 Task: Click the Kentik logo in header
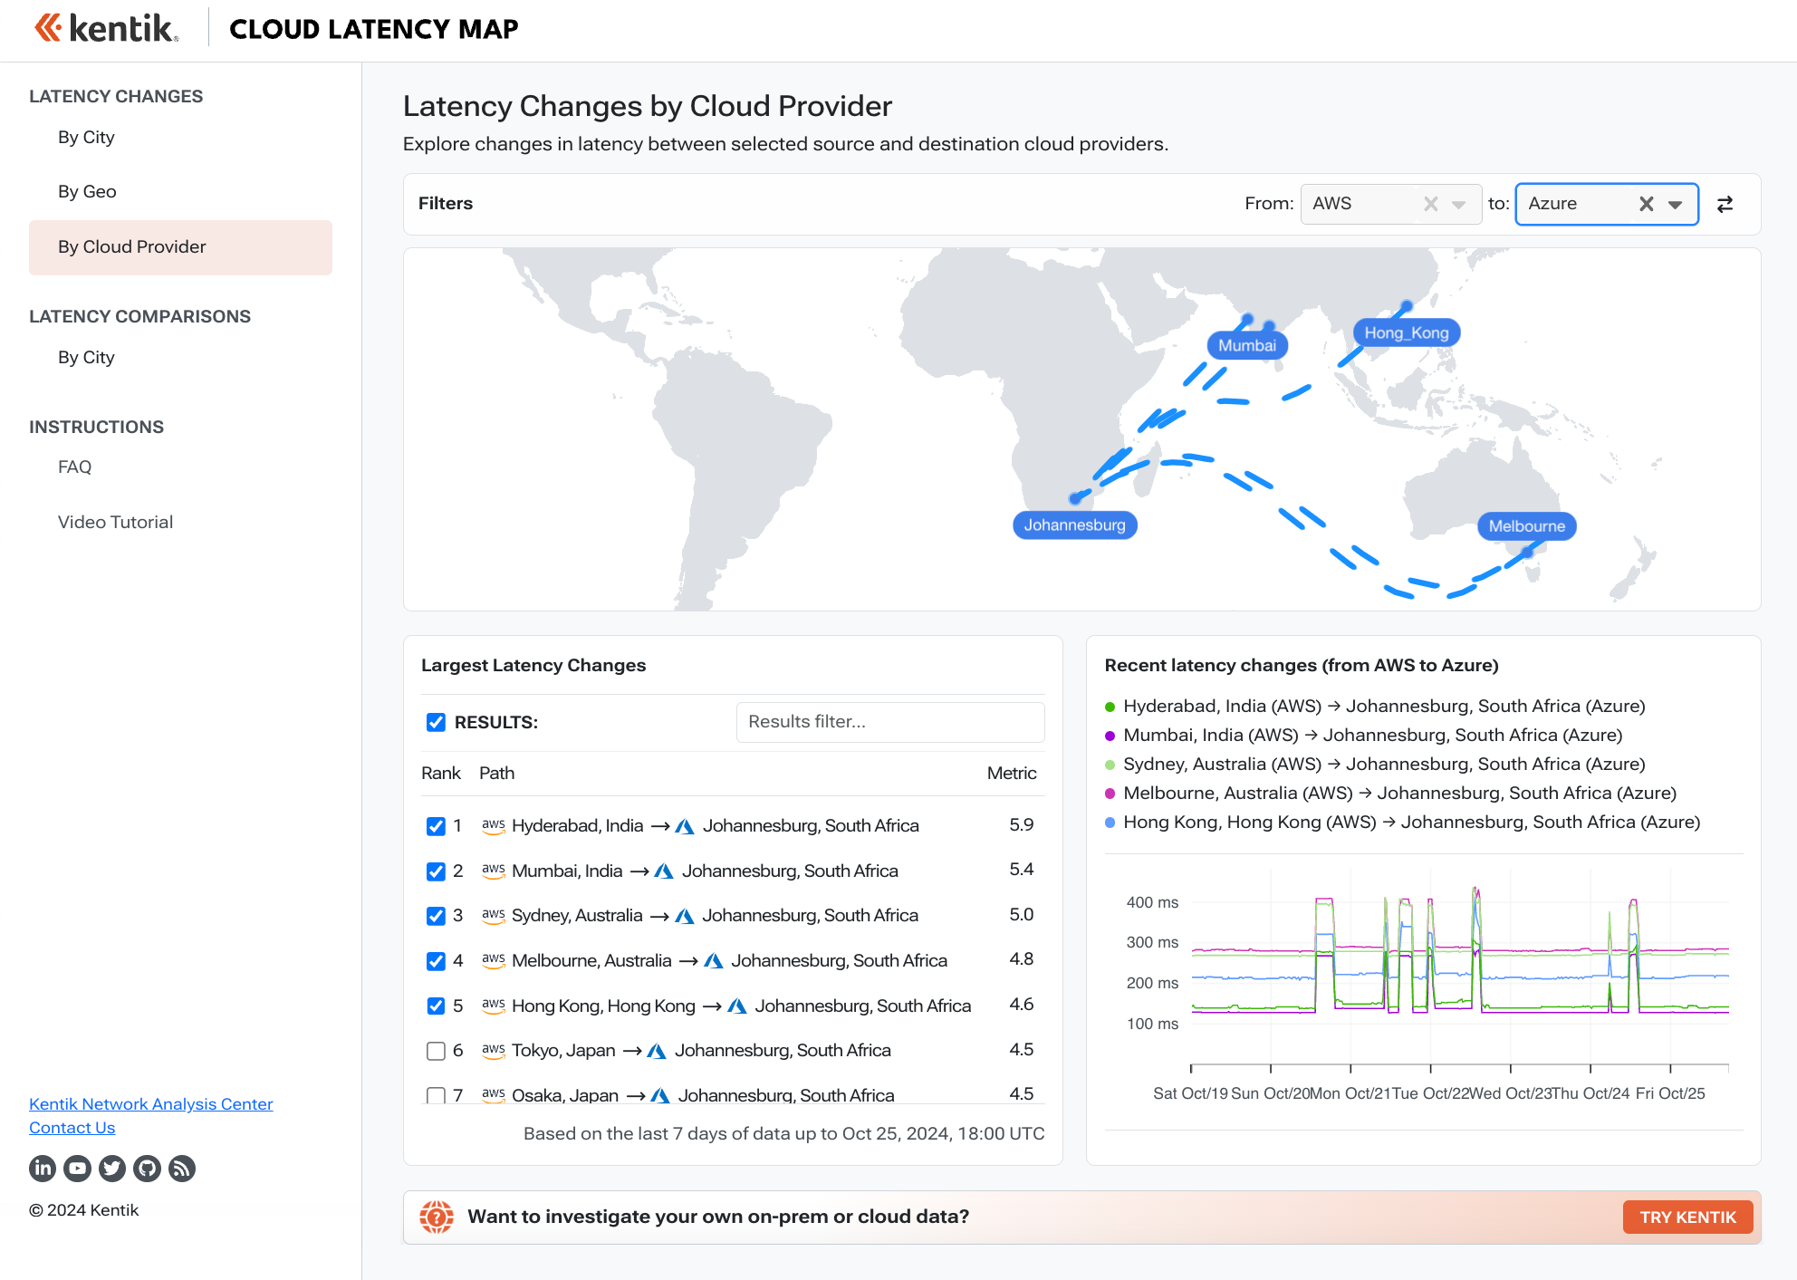(x=107, y=28)
